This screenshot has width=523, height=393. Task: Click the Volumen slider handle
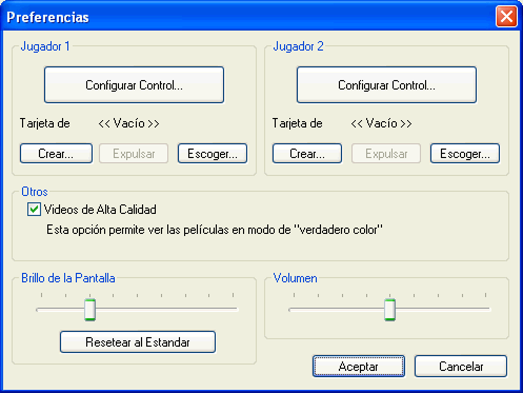pyautogui.click(x=390, y=309)
